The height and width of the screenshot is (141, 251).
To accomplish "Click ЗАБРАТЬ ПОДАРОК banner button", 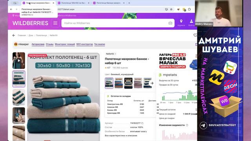I will point(173,67).
